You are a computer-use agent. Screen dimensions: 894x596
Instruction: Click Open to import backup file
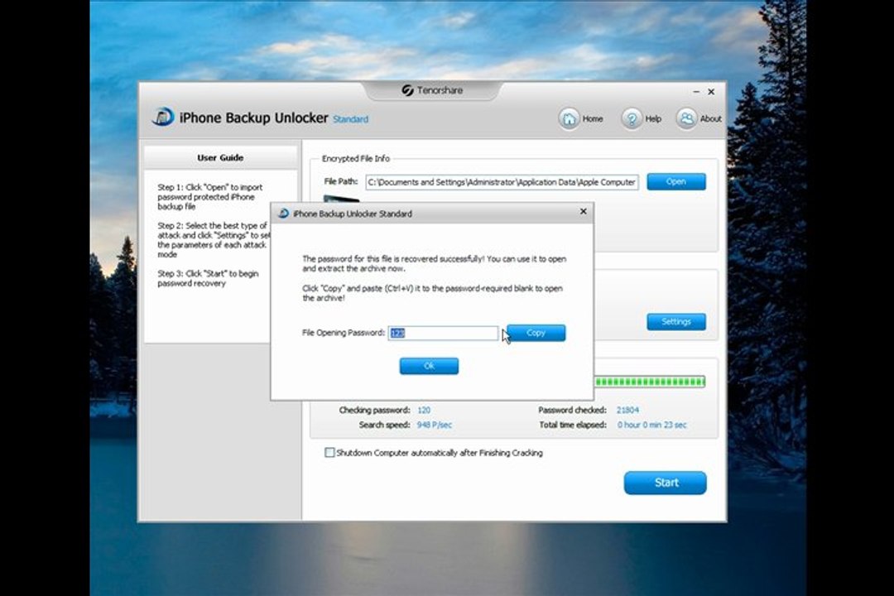coord(676,182)
